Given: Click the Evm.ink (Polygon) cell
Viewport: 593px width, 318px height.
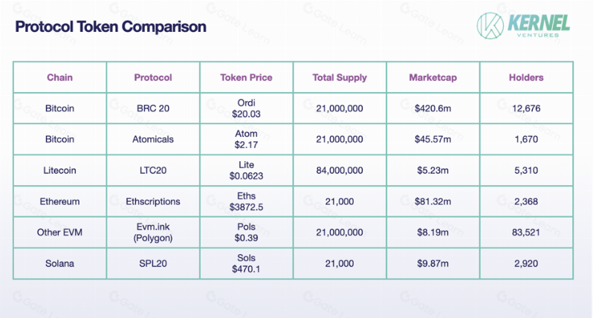Looking at the screenshot, I should click(153, 233).
